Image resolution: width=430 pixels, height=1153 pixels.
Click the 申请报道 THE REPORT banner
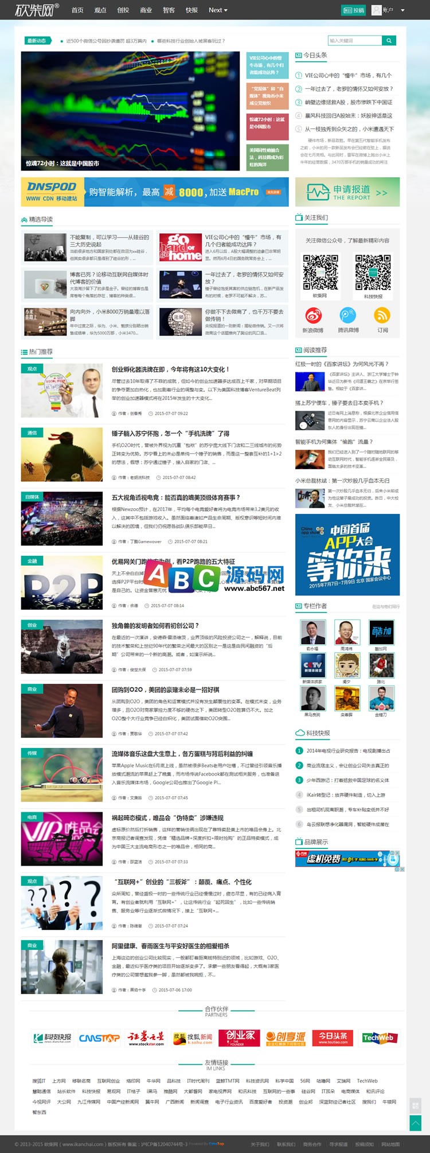pos(347,192)
